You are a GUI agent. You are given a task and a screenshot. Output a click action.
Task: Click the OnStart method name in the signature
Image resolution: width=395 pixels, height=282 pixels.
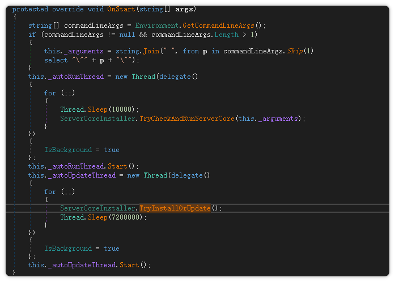click(120, 10)
